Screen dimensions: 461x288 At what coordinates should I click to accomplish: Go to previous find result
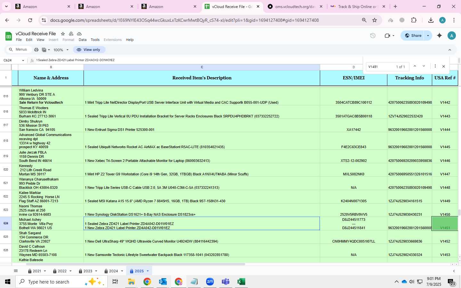[x=415, y=66]
